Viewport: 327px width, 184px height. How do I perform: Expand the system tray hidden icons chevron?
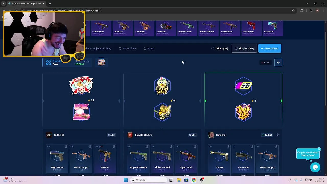pos(290,180)
